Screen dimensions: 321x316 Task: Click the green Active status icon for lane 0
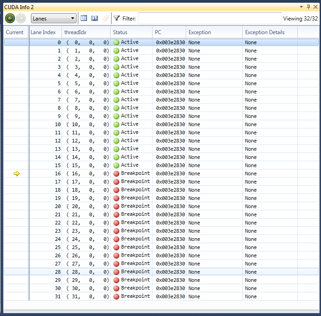coord(116,42)
